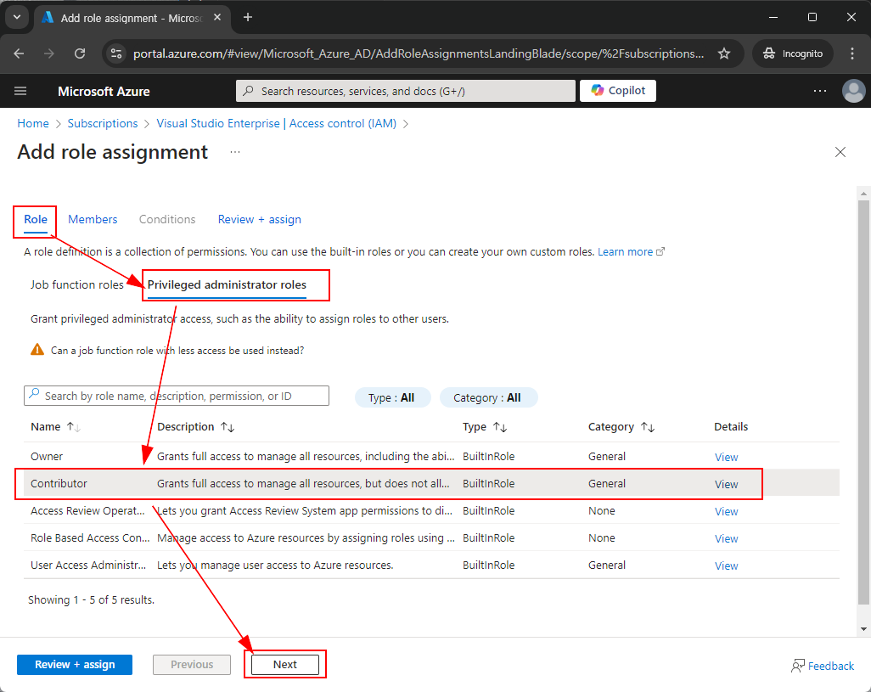The width and height of the screenshot is (871, 692).
Task: Sort the table by Type column
Action: 485,426
